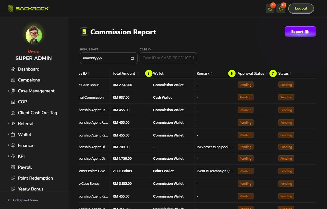Click the Referral Commission row label
This screenshot has height=209, width=327.
click(x=91, y=98)
